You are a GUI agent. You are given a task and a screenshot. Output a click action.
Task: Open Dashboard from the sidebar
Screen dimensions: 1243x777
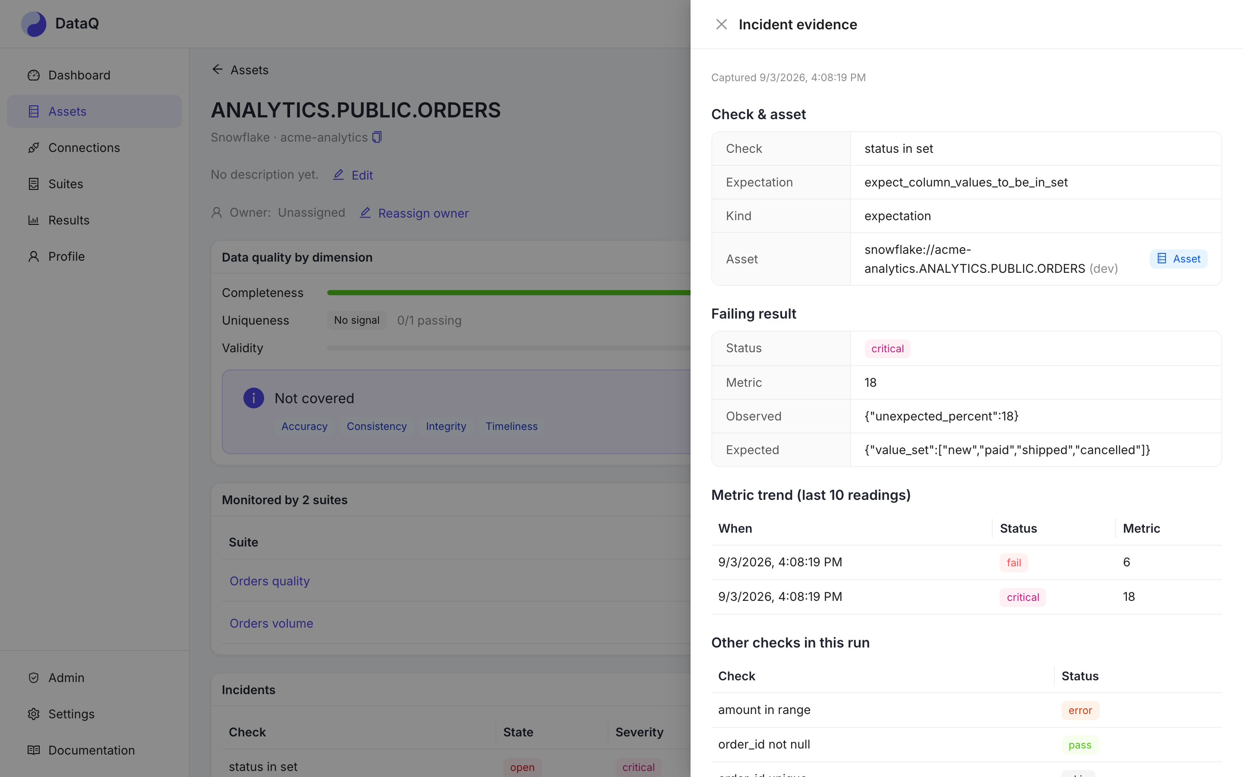[95, 75]
